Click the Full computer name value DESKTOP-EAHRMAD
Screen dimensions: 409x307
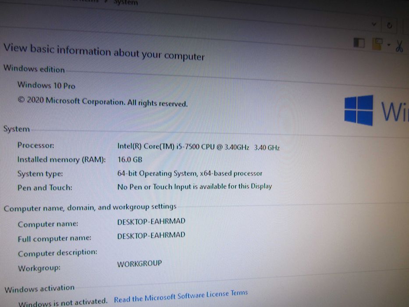click(151, 235)
